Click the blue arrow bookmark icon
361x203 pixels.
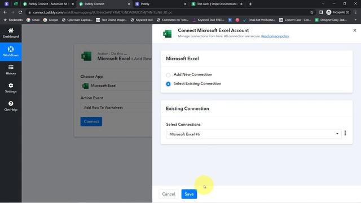click(x=230, y=20)
